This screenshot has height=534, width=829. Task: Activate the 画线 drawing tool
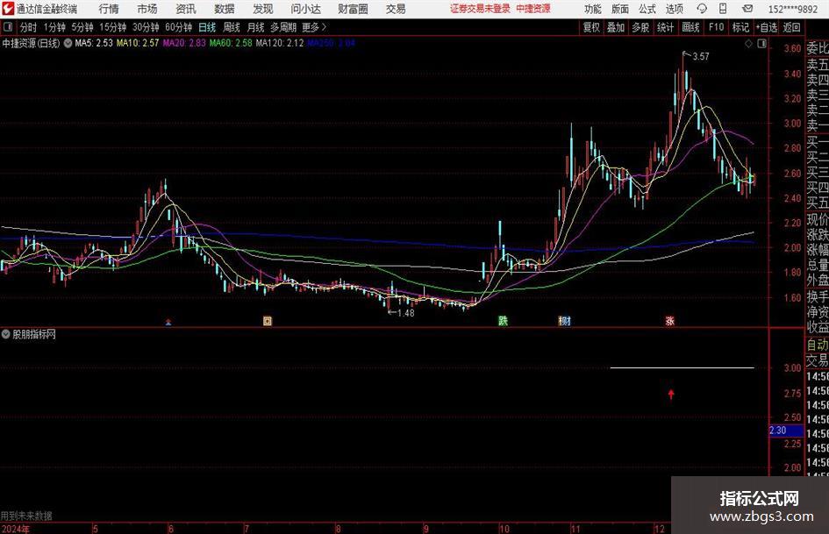coord(690,27)
